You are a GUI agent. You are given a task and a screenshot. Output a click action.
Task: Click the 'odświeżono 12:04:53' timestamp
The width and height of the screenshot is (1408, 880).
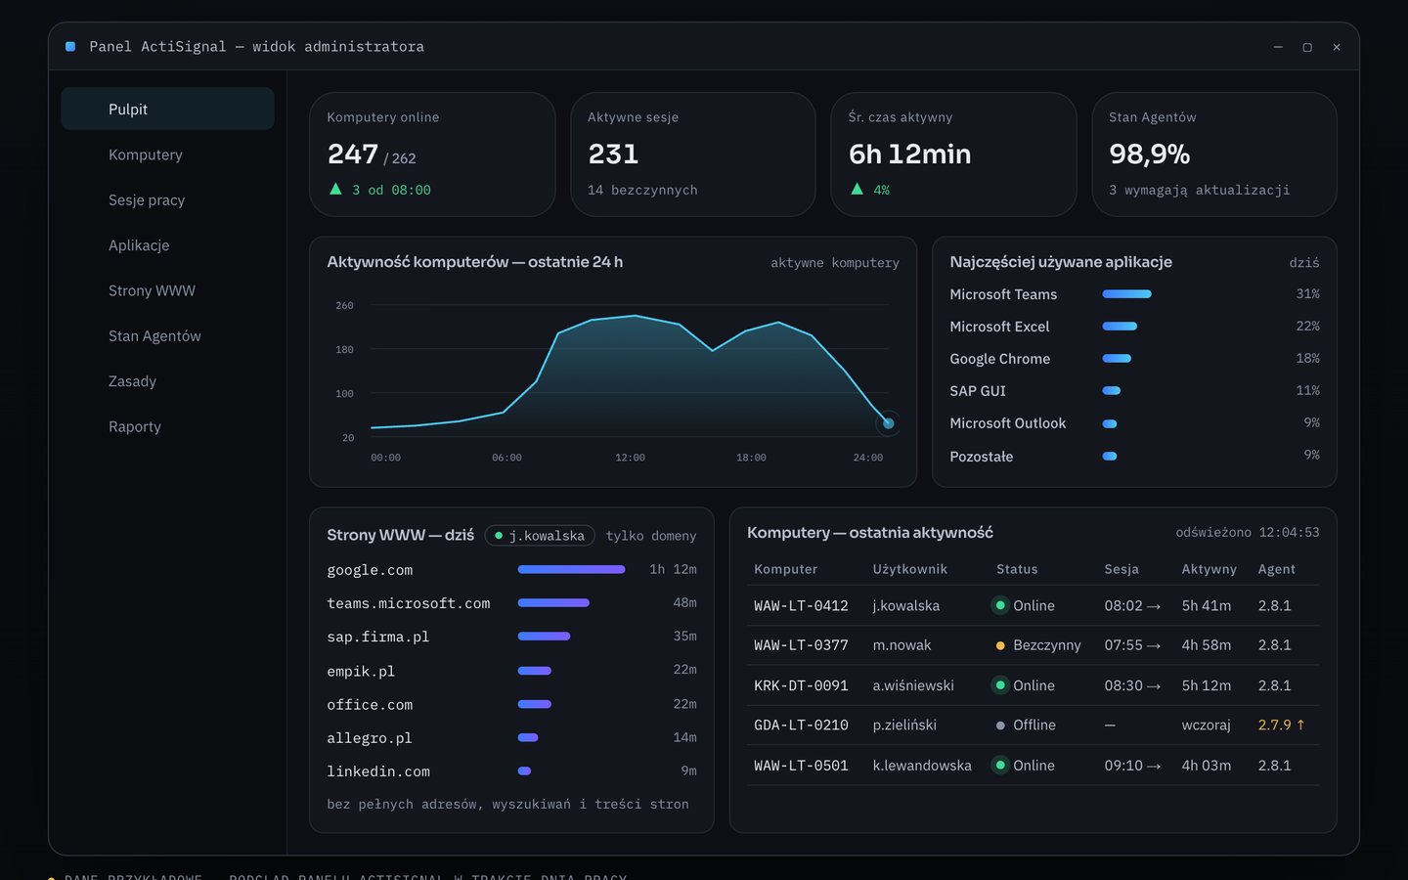coord(1248,533)
